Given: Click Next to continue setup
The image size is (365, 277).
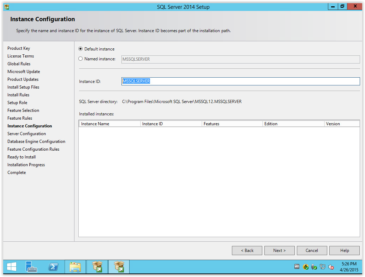Looking at the screenshot, I should click(x=279, y=251).
